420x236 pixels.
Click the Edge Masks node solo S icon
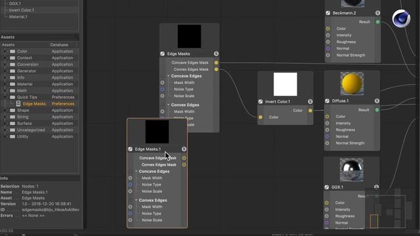(x=216, y=54)
